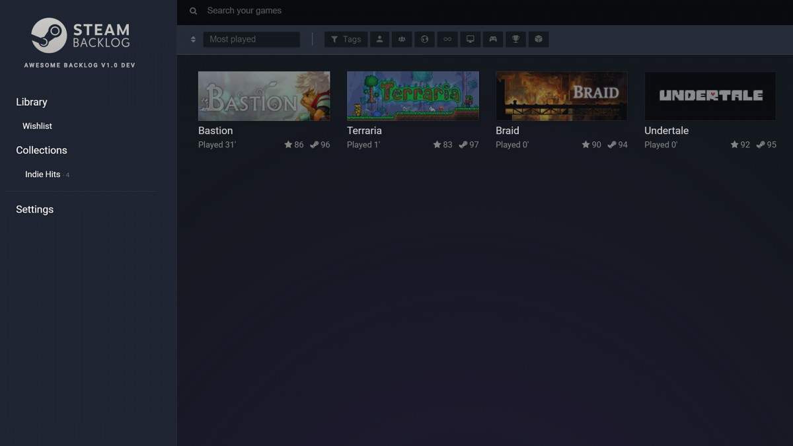Enable the multiplayer group filter
The width and height of the screenshot is (793, 446).
point(402,39)
